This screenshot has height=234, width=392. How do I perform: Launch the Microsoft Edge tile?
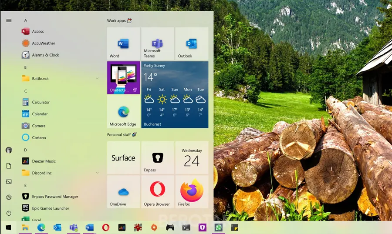coord(124,112)
